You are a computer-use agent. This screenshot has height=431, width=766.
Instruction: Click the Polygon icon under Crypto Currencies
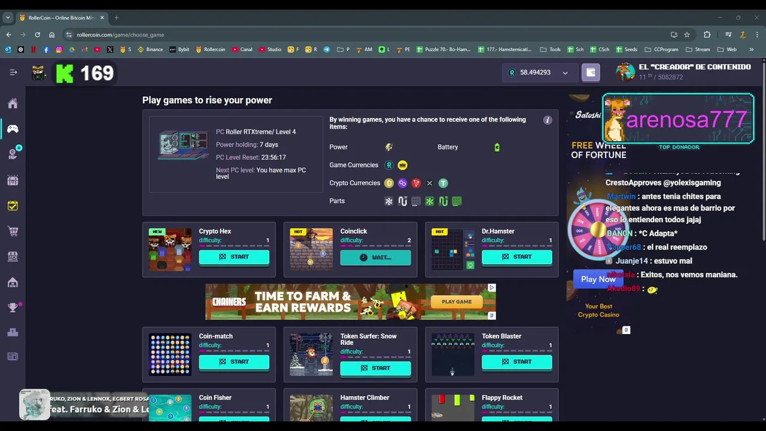[x=402, y=183]
